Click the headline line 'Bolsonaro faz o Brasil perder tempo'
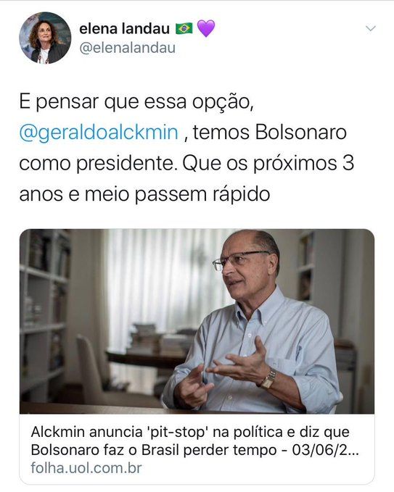The image size is (394, 492). (x=154, y=450)
